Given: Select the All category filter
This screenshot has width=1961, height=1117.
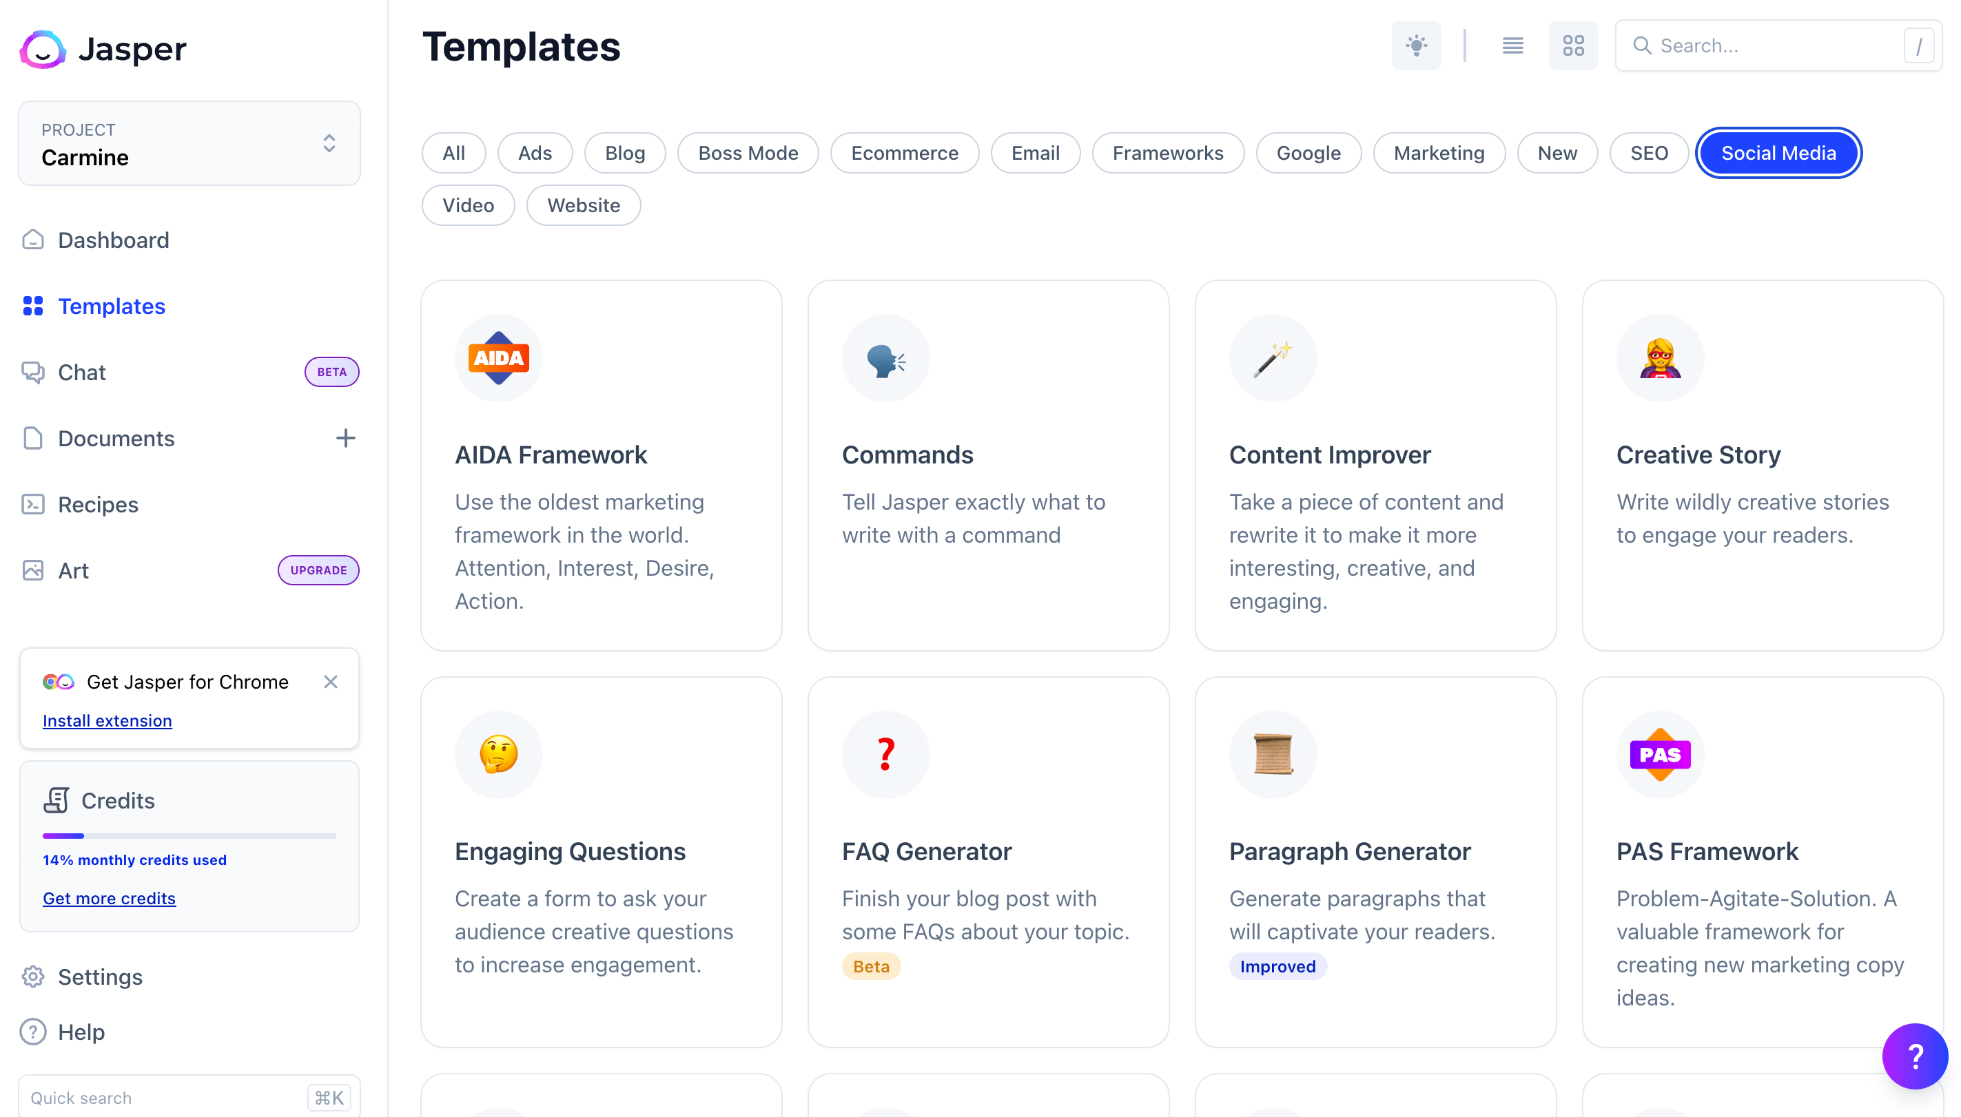Looking at the screenshot, I should pos(453,153).
